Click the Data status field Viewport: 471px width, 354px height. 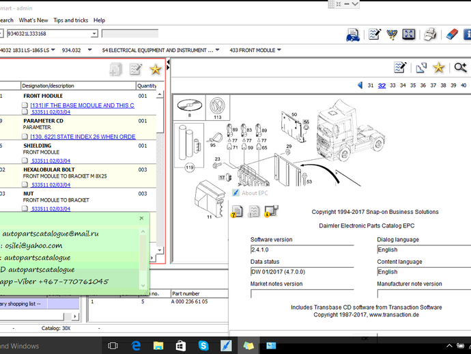[302, 272]
